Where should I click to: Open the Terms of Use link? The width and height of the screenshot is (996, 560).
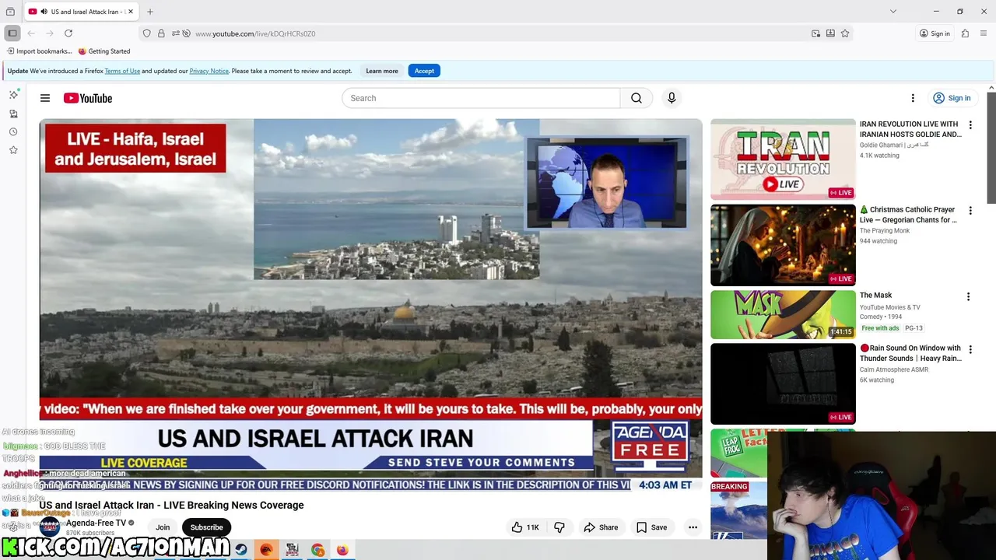[x=122, y=71]
